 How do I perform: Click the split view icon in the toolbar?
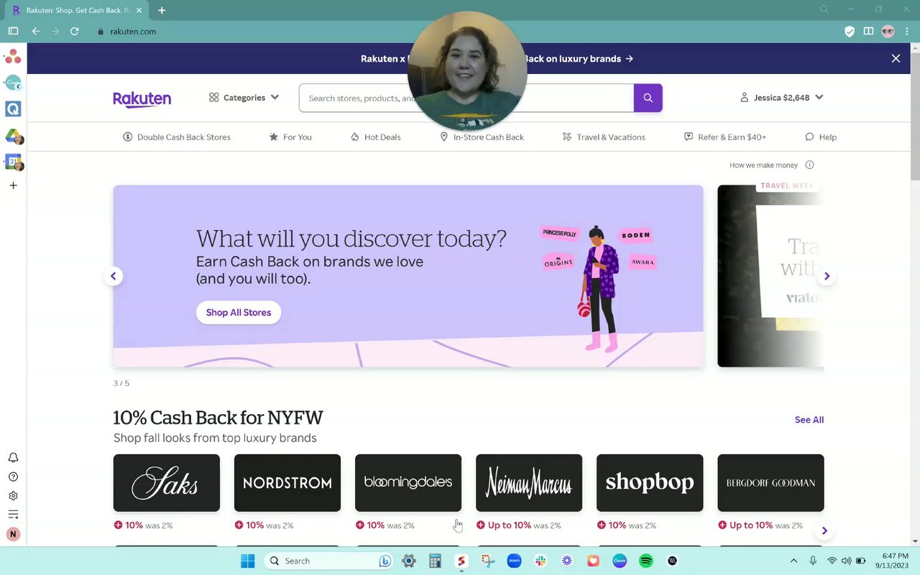(868, 31)
